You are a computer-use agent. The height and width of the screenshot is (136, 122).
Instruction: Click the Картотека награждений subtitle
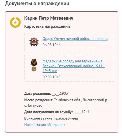point(47,26)
